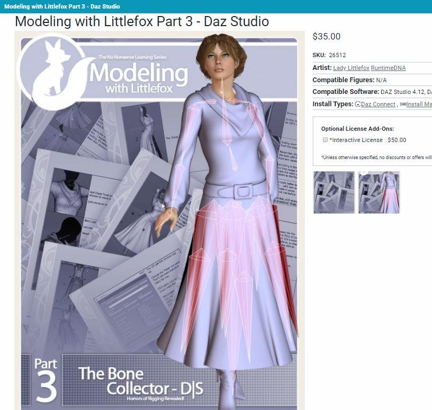Viewport: 432px width, 410px height.
Task: Click the SKU number 26512
Action: point(337,55)
